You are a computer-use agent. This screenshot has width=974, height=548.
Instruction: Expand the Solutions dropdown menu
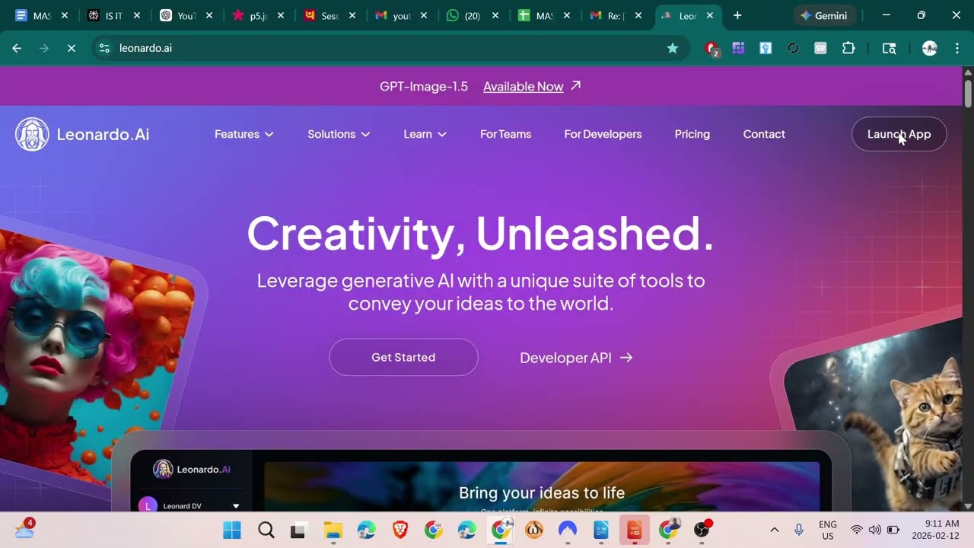[x=339, y=134]
